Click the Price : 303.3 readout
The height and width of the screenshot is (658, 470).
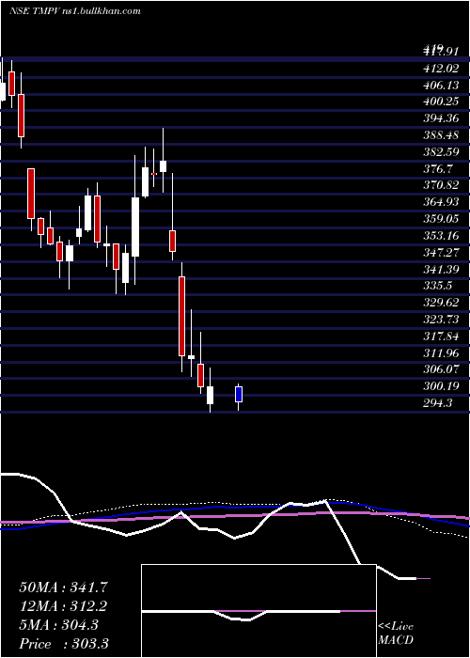(64, 644)
